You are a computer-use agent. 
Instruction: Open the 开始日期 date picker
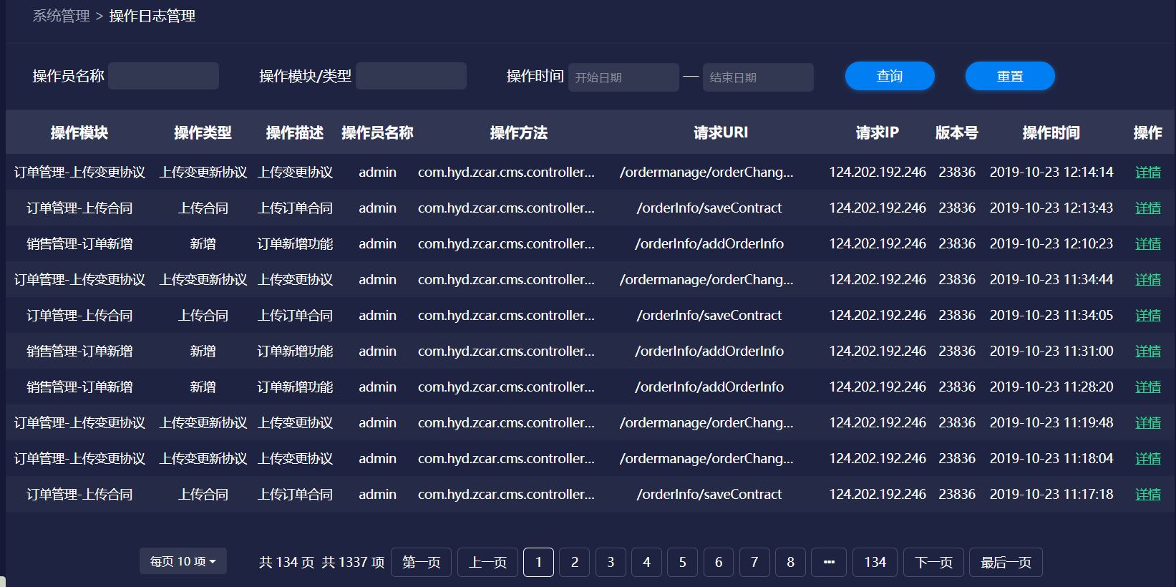point(623,77)
